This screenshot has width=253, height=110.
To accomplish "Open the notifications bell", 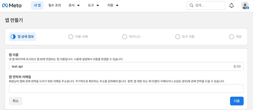I will 232,6.
